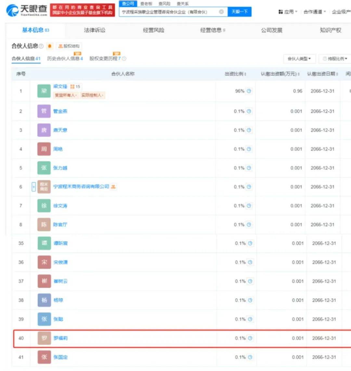Open 股权结构 equity structure chart button
351x371 pixels.
coord(69,46)
